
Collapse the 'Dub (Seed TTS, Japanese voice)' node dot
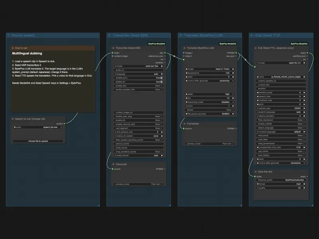(256, 48)
